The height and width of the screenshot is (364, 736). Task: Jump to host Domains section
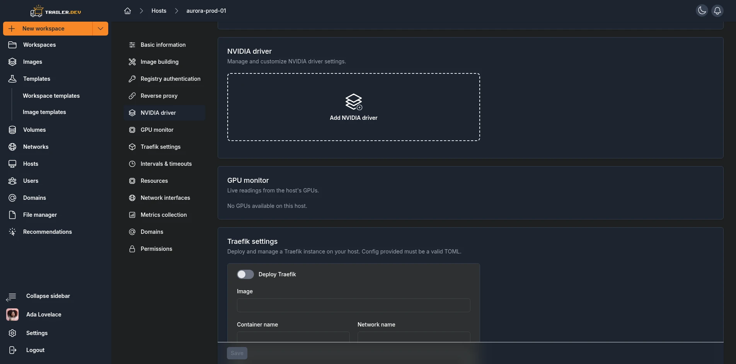click(165, 232)
